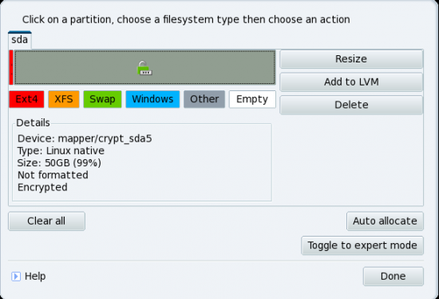This screenshot has width=439, height=299.
Task: Choose the XFS filesystem type
Action: point(64,99)
